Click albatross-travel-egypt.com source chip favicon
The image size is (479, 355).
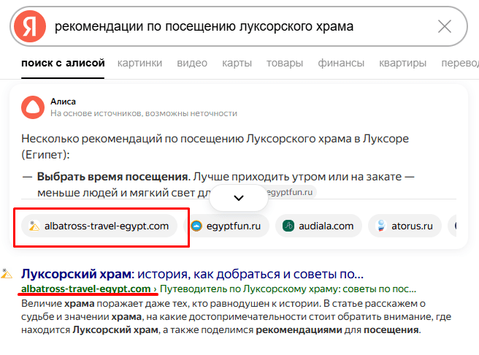[34, 226]
